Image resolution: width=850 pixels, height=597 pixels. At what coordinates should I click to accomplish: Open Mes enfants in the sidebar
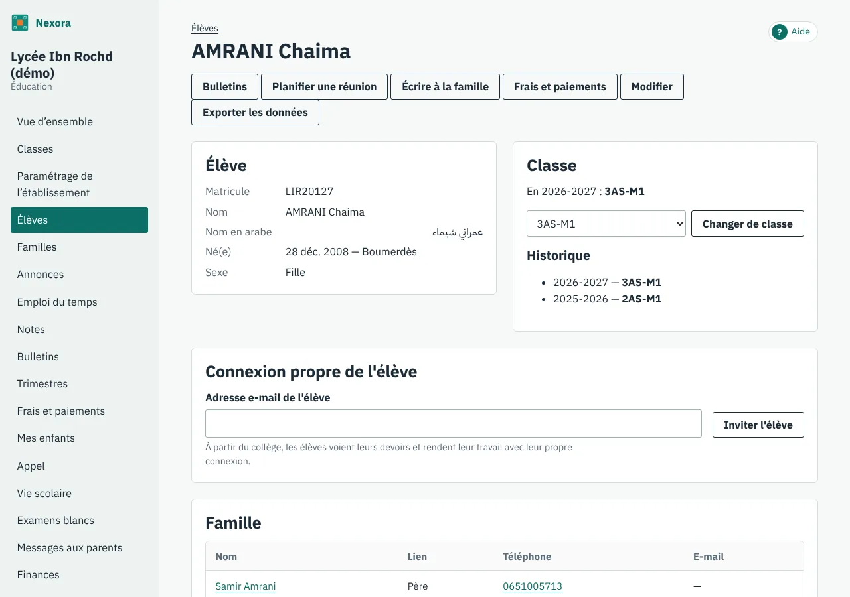coord(79,438)
